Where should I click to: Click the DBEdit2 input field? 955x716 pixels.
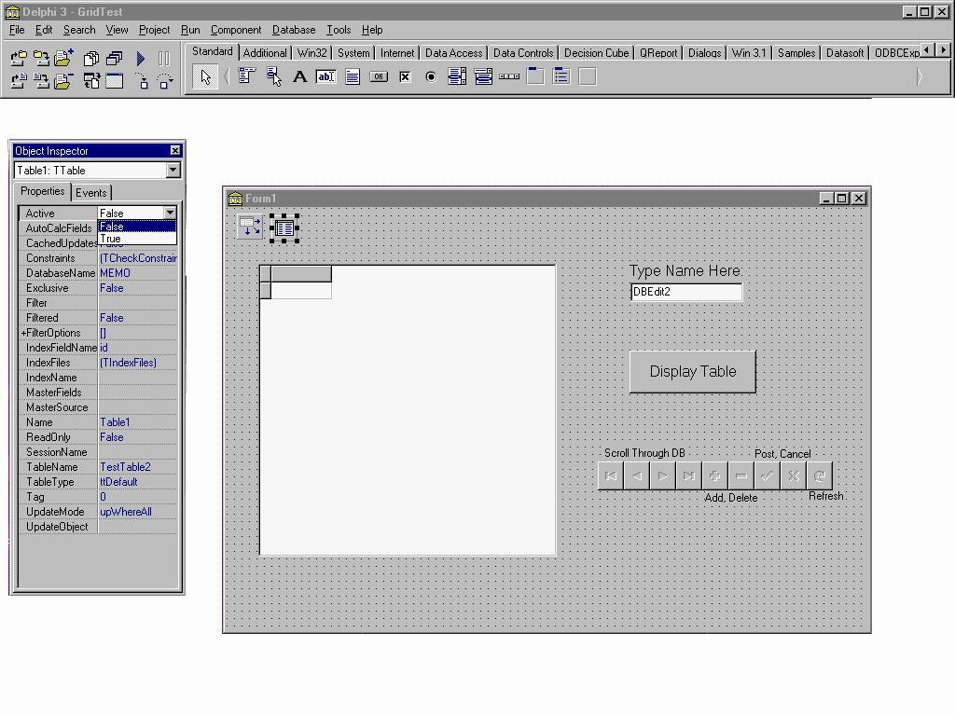[x=685, y=292]
